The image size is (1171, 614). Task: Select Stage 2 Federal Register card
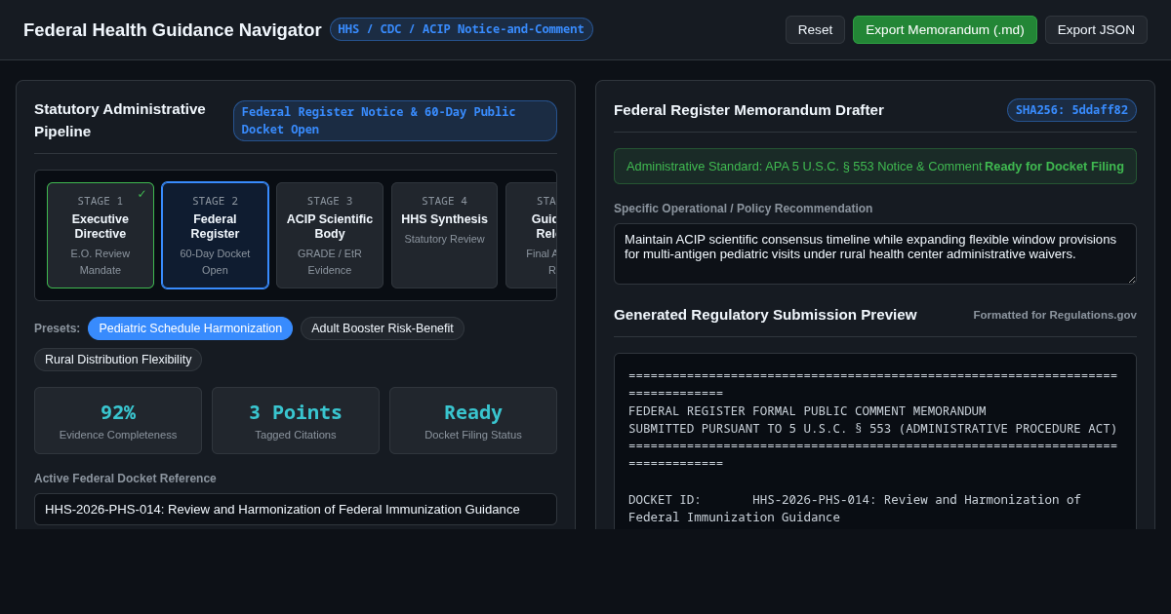coord(215,236)
